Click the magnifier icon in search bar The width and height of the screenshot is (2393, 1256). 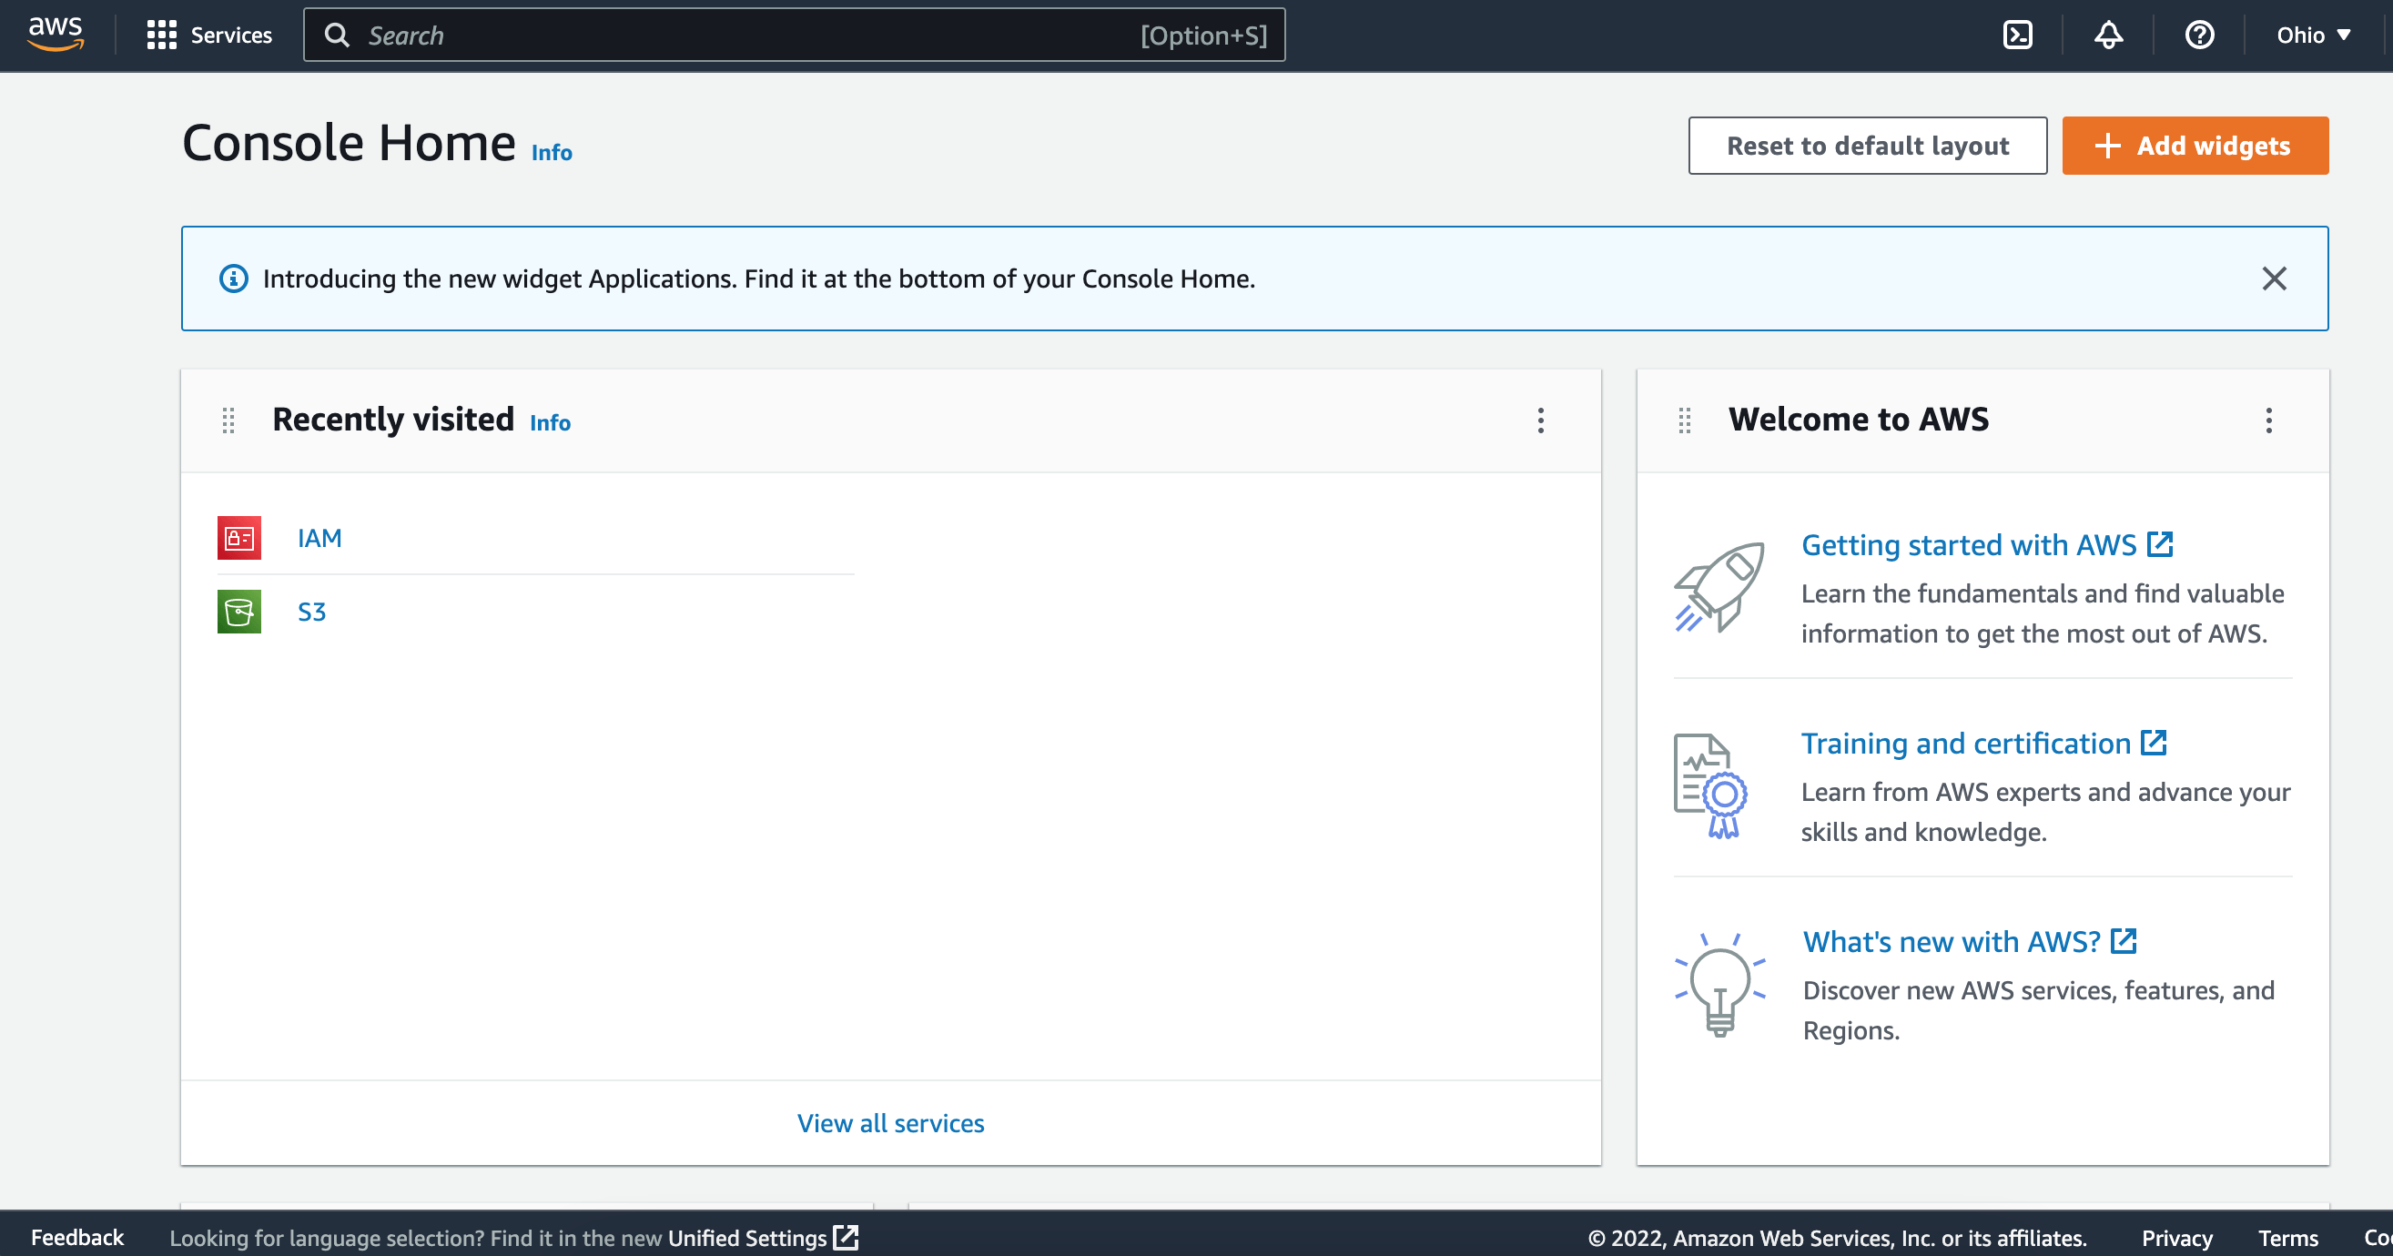coord(336,35)
